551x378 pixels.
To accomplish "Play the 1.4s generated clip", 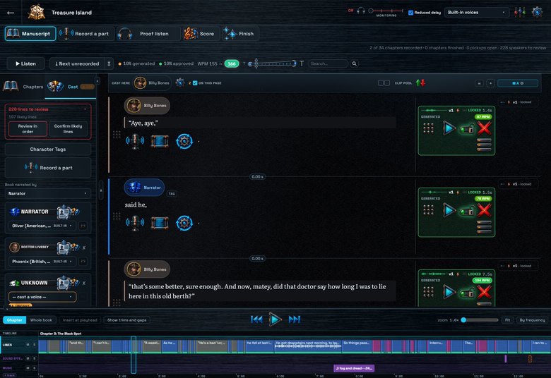I will click(449, 128).
